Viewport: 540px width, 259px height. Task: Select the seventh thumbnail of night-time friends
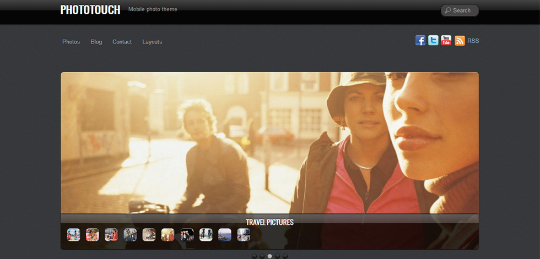pyautogui.click(x=187, y=235)
